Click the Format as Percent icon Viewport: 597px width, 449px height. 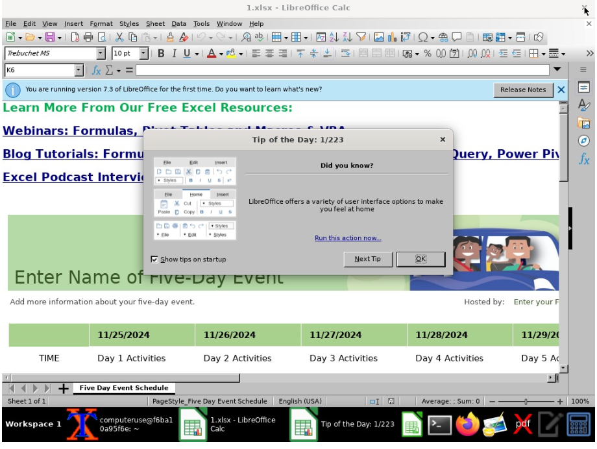click(428, 53)
